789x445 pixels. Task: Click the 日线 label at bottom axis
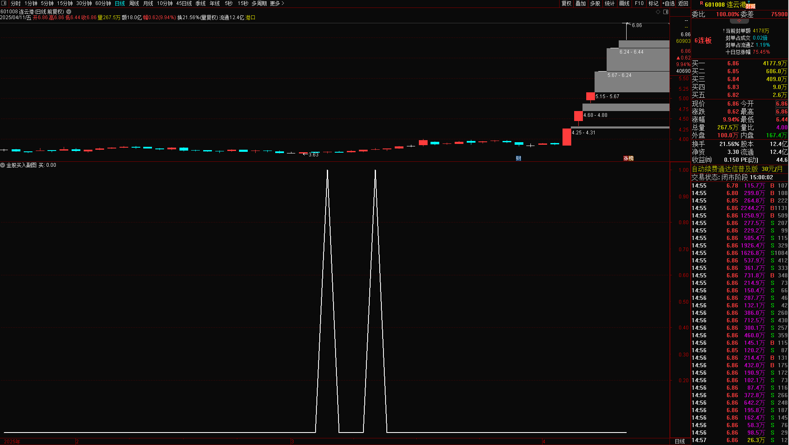[679, 441]
